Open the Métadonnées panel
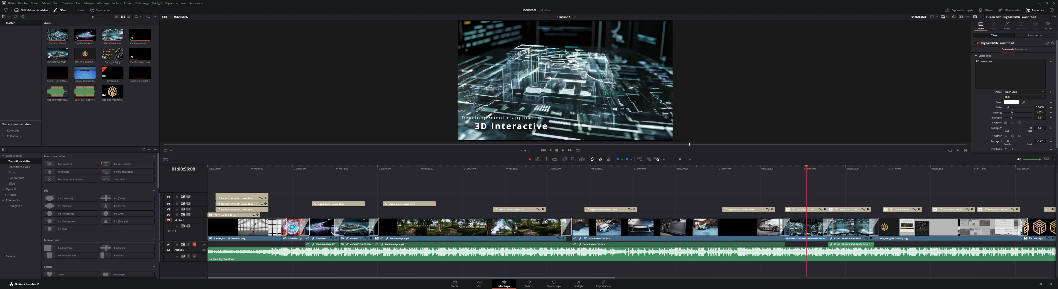The height and width of the screenshot is (289, 1058). point(1009,10)
